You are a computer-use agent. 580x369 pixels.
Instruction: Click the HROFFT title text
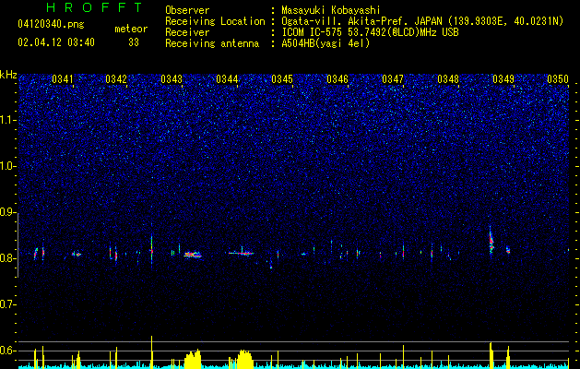click(x=95, y=7)
